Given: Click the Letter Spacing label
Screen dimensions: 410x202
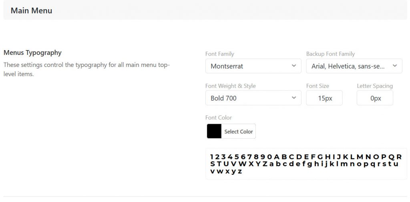Looking at the screenshot, I should tap(375, 86).
